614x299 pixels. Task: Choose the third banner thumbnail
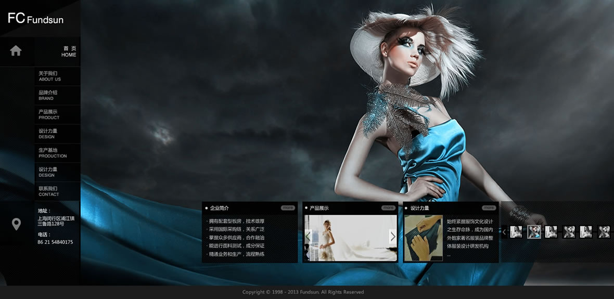pos(551,232)
